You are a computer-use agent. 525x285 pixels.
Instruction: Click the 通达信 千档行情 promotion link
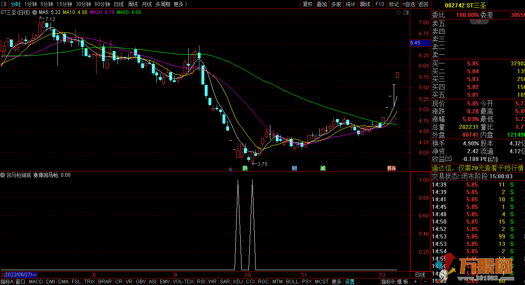478,168
